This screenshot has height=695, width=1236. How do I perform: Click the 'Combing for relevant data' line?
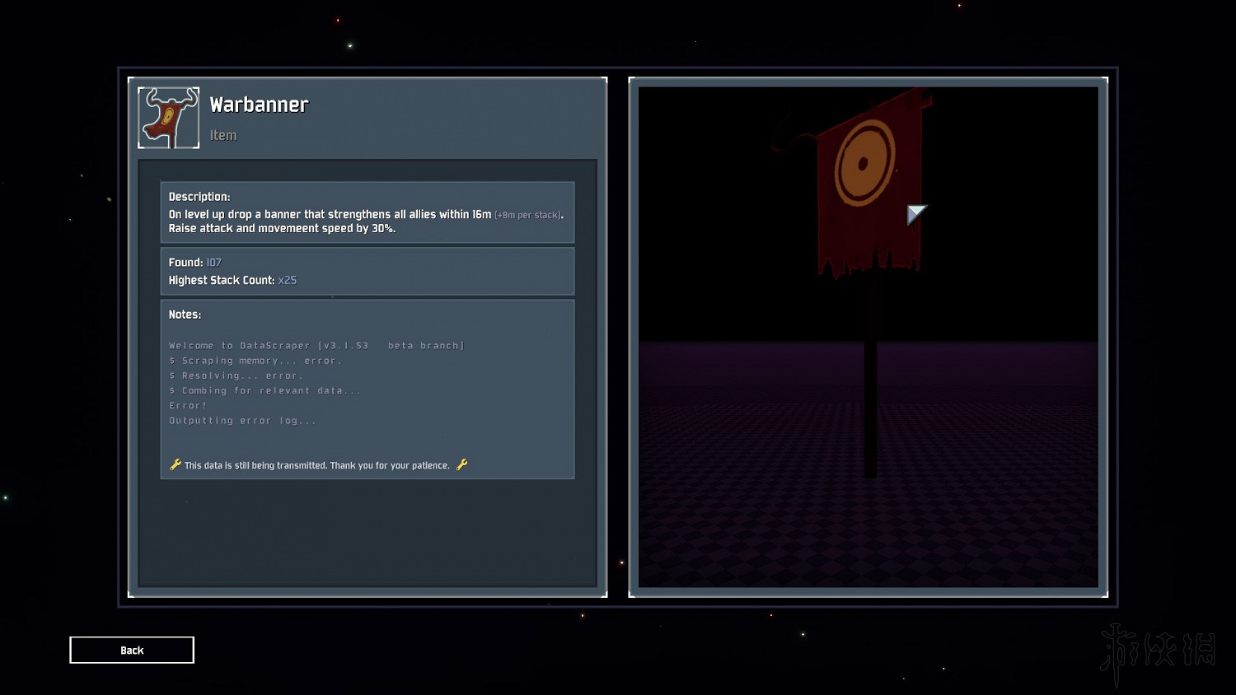pos(265,390)
